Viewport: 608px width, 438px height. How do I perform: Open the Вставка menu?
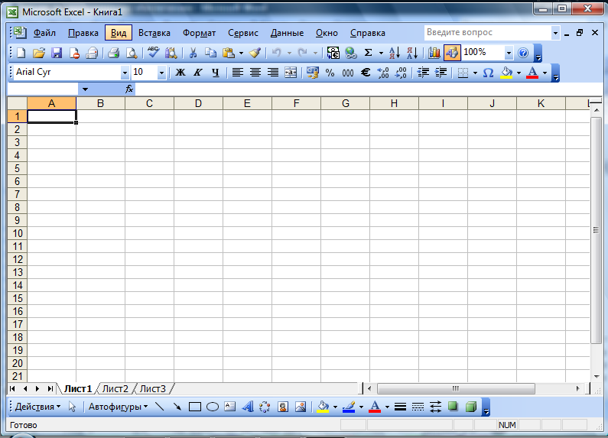tap(154, 33)
